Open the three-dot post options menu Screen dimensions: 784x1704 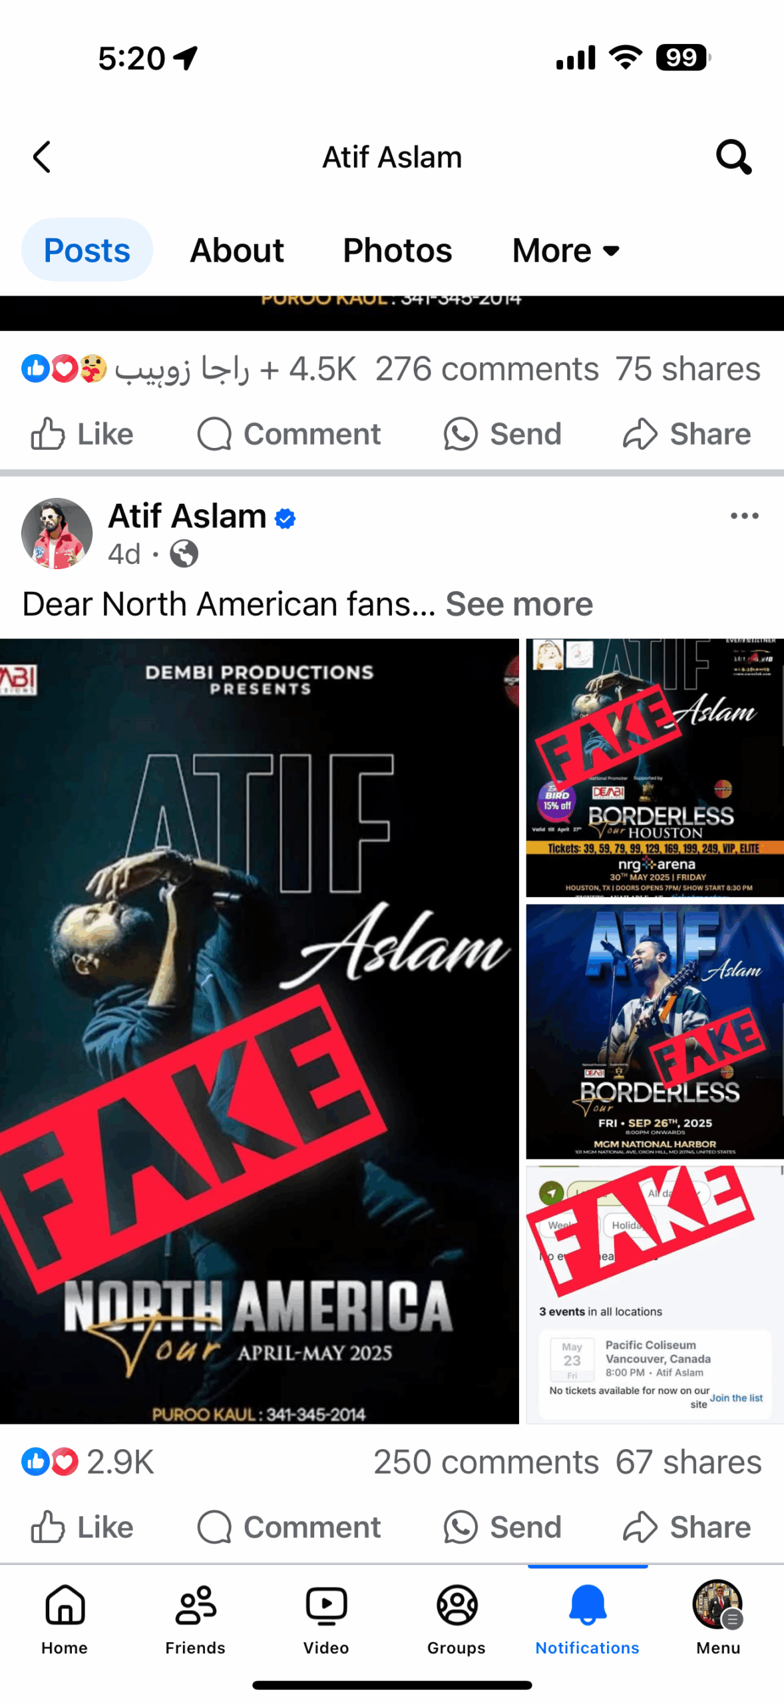(x=744, y=516)
